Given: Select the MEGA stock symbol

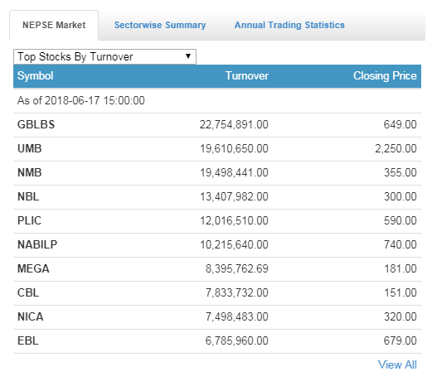Looking at the screenshot, I should pyautogui.click(x=33, y=268).
